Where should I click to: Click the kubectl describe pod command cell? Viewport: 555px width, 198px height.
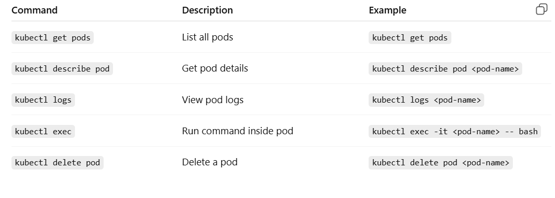pyautogui.click(x=62, y=69)
